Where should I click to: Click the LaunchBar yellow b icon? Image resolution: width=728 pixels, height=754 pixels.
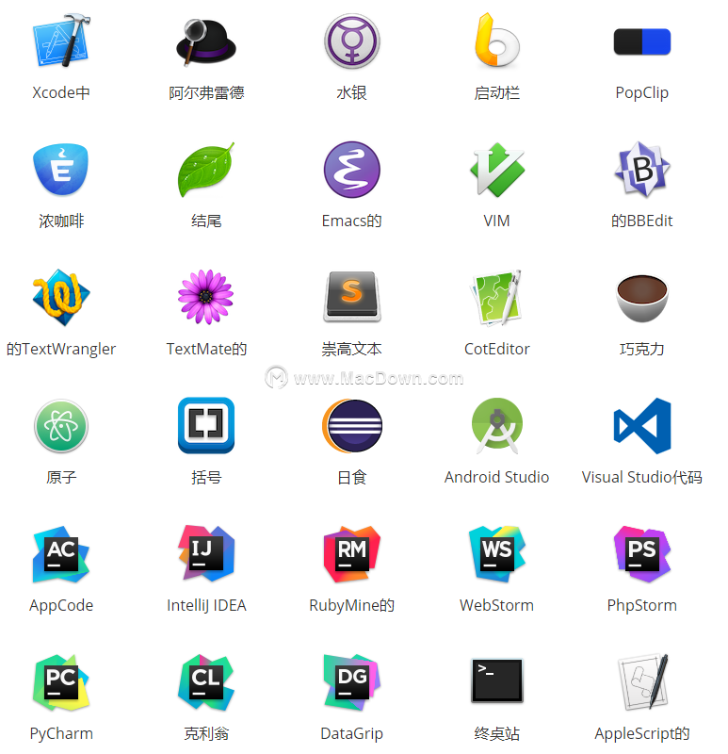tap(497, 40)
